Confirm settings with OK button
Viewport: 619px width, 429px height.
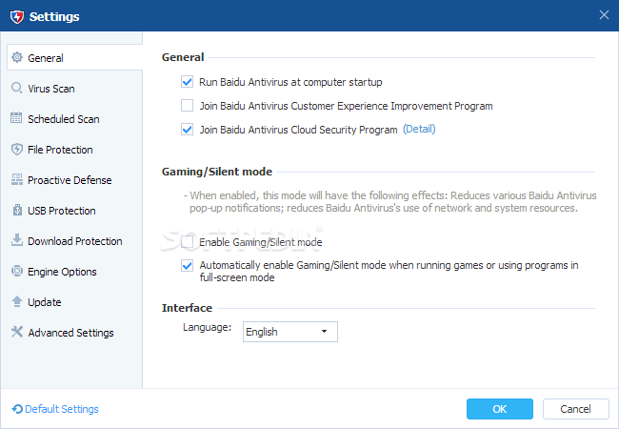(x=499, y=409)
